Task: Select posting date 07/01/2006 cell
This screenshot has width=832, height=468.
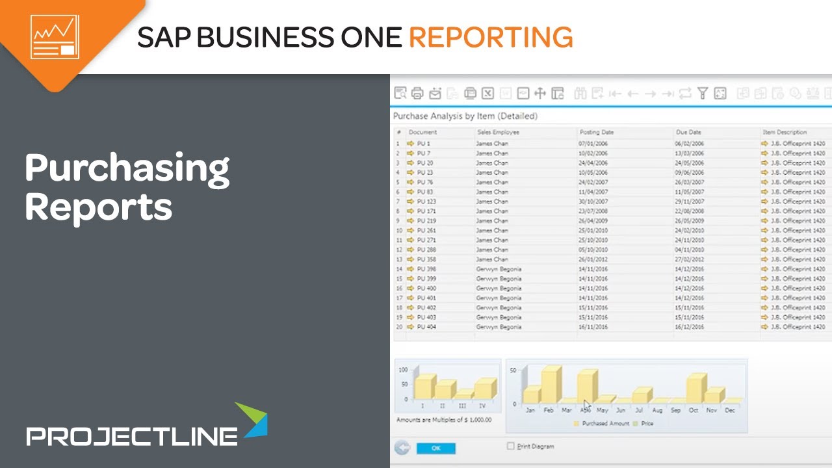Action: coord(625,144)
